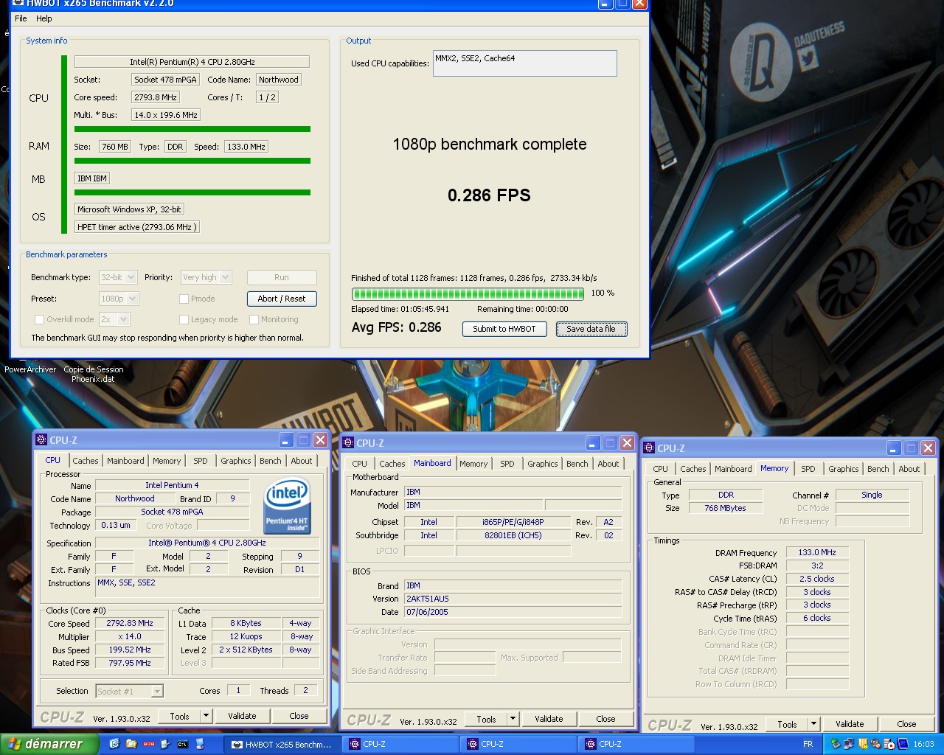Screen dimensions: 944x755
Task: Click the yellow security shield tray icon
Action: click(863, 744)
